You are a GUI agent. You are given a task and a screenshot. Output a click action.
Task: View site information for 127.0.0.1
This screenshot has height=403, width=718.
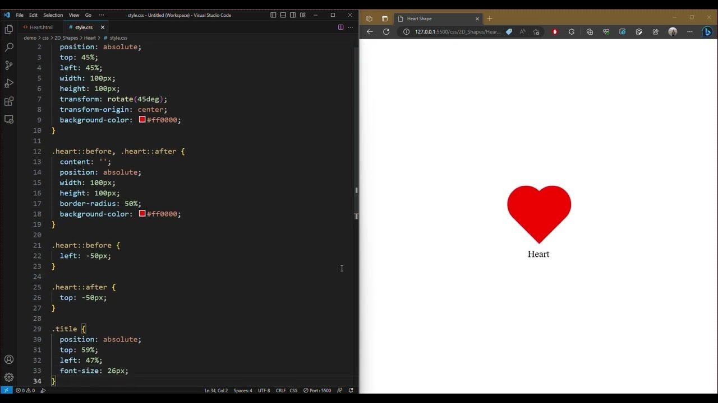click(407, 32)
